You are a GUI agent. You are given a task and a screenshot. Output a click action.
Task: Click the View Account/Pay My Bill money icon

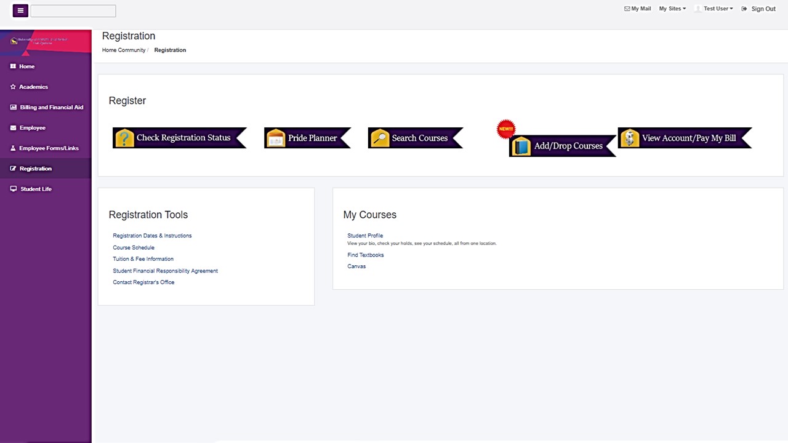(x=629, y=138)
